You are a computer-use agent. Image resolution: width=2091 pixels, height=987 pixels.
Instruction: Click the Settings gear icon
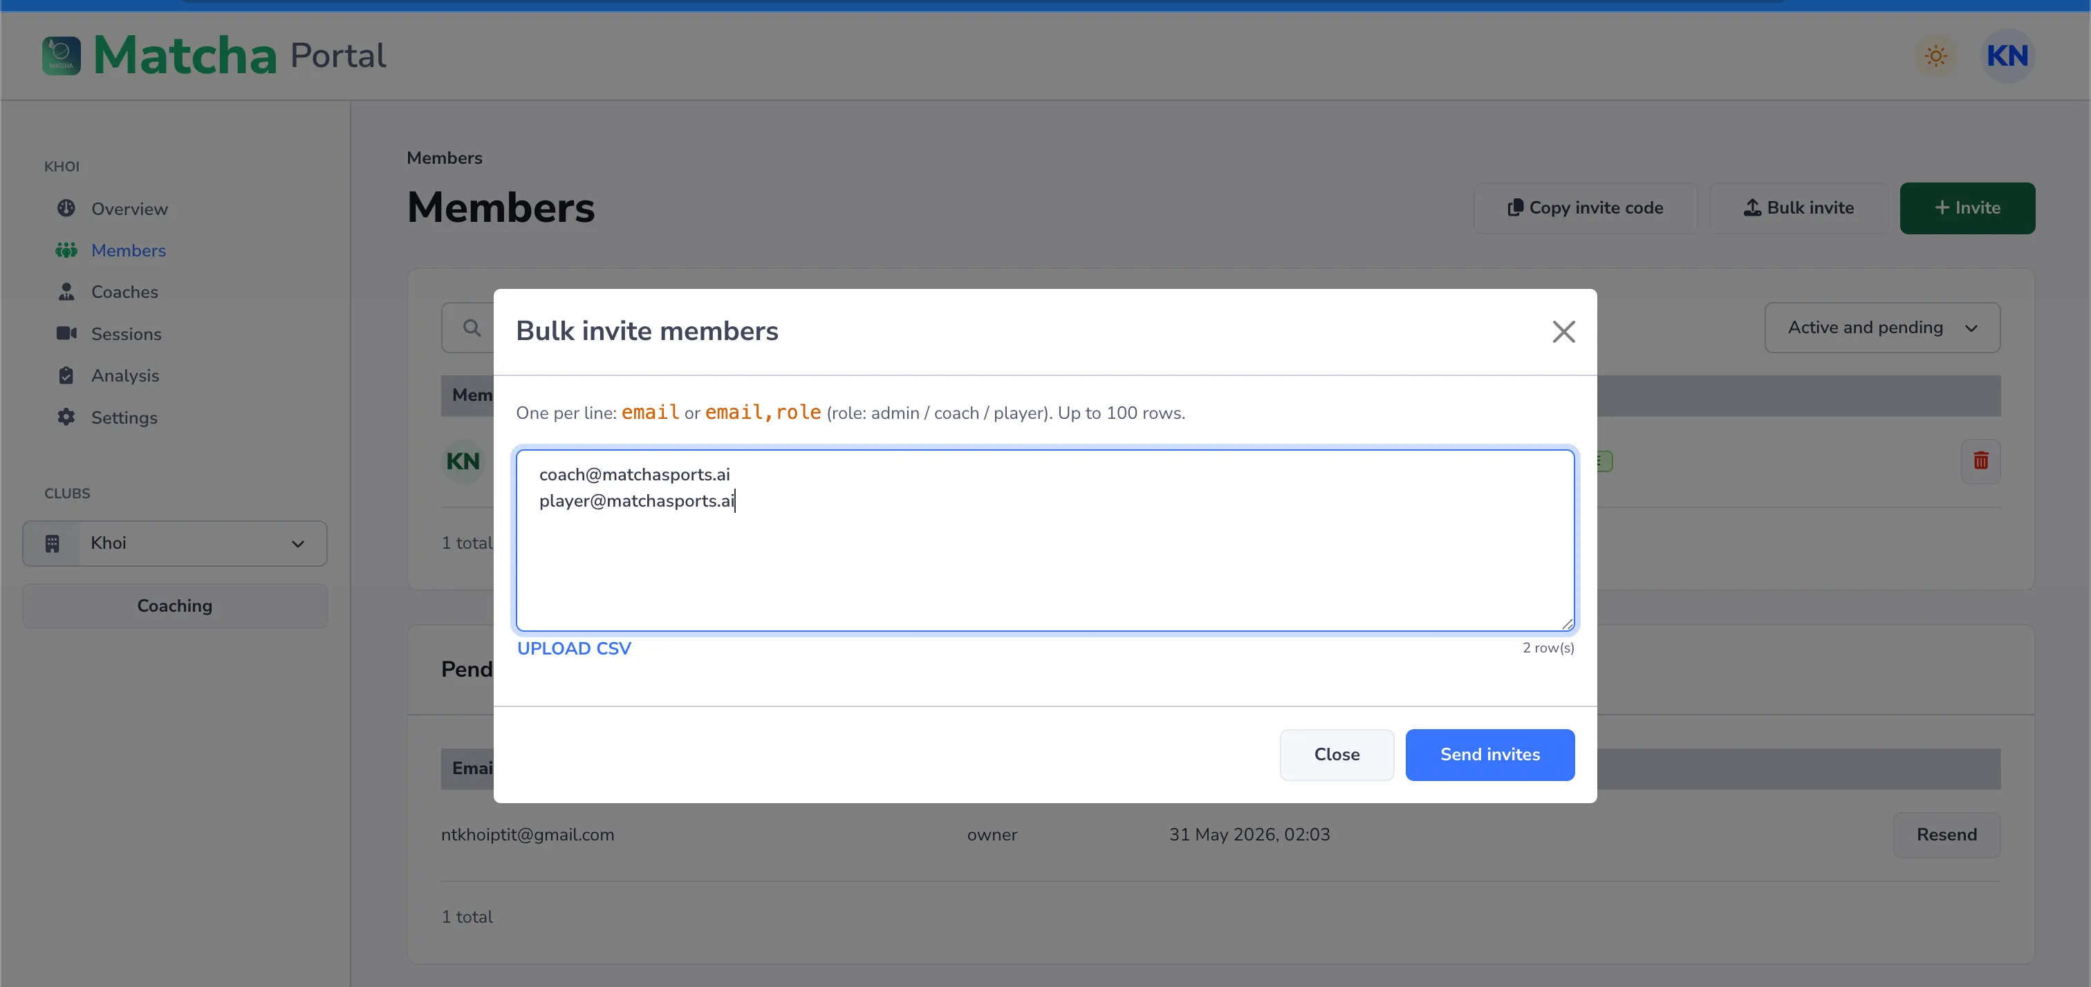pyautogui.click(x=66, y=417)
